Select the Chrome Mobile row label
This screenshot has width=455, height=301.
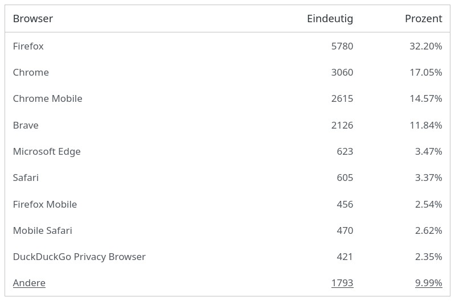click(48, 98)
